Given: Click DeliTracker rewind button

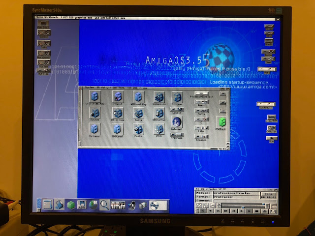Looking at the screenshot, I should 218,211.
